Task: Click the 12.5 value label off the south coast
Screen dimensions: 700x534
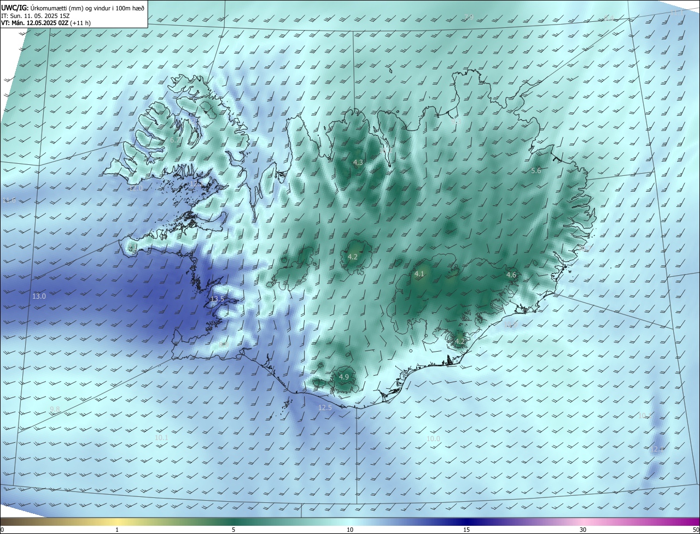Action: pyautogui.click(x=325, y=408)
